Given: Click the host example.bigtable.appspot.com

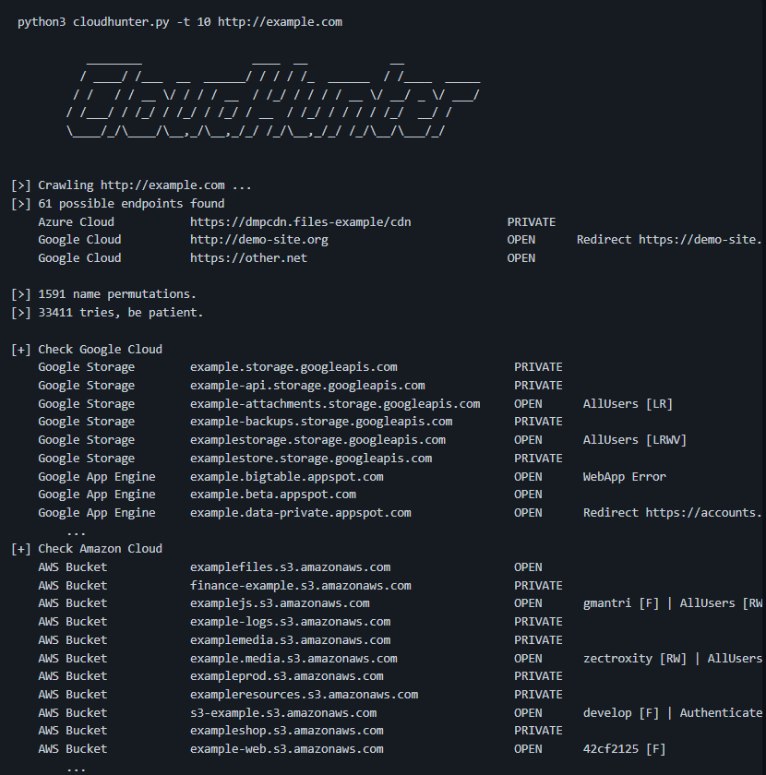Looking at the screenshot, I should tap(286, 477).
